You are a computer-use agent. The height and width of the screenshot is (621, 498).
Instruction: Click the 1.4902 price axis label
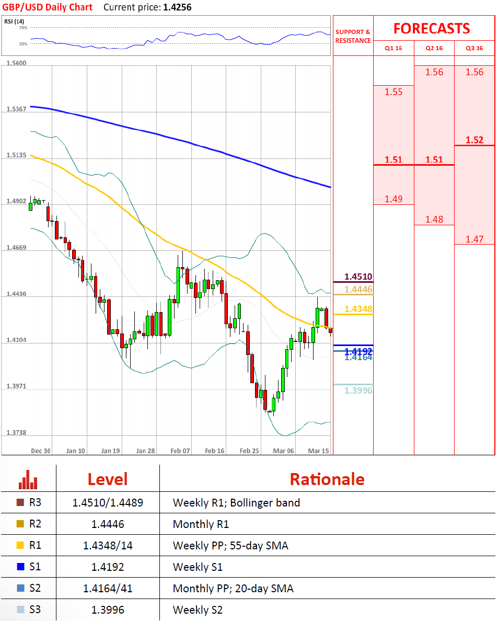(x=16, y=201)
